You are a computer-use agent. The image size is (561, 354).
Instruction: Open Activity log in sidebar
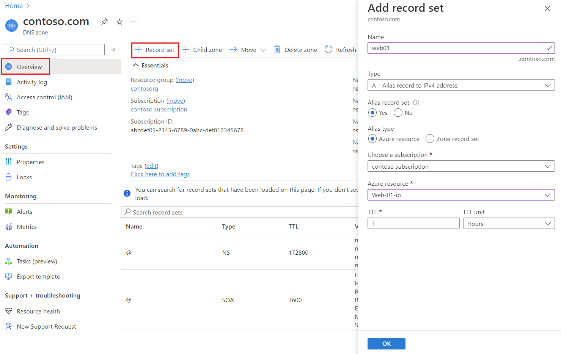point(32,82)
